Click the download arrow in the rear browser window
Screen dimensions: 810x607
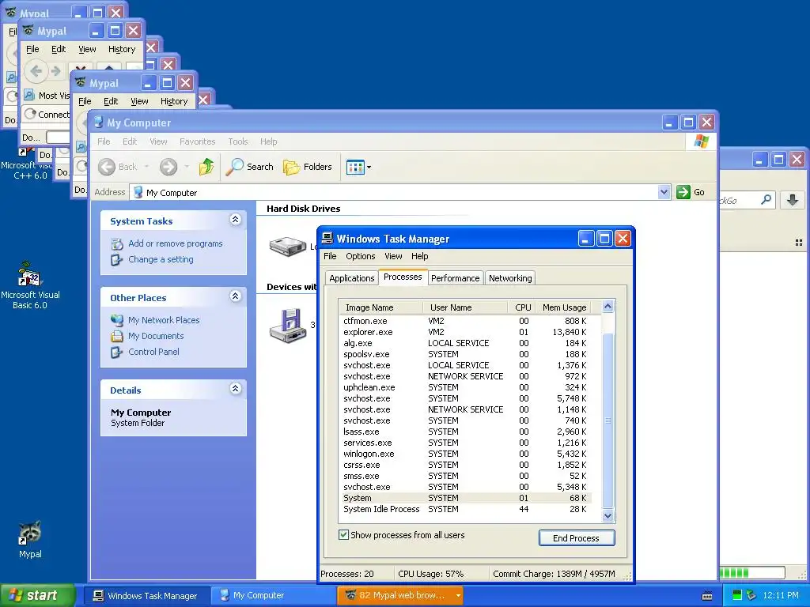pyautogui.click(x=793, y=200)
